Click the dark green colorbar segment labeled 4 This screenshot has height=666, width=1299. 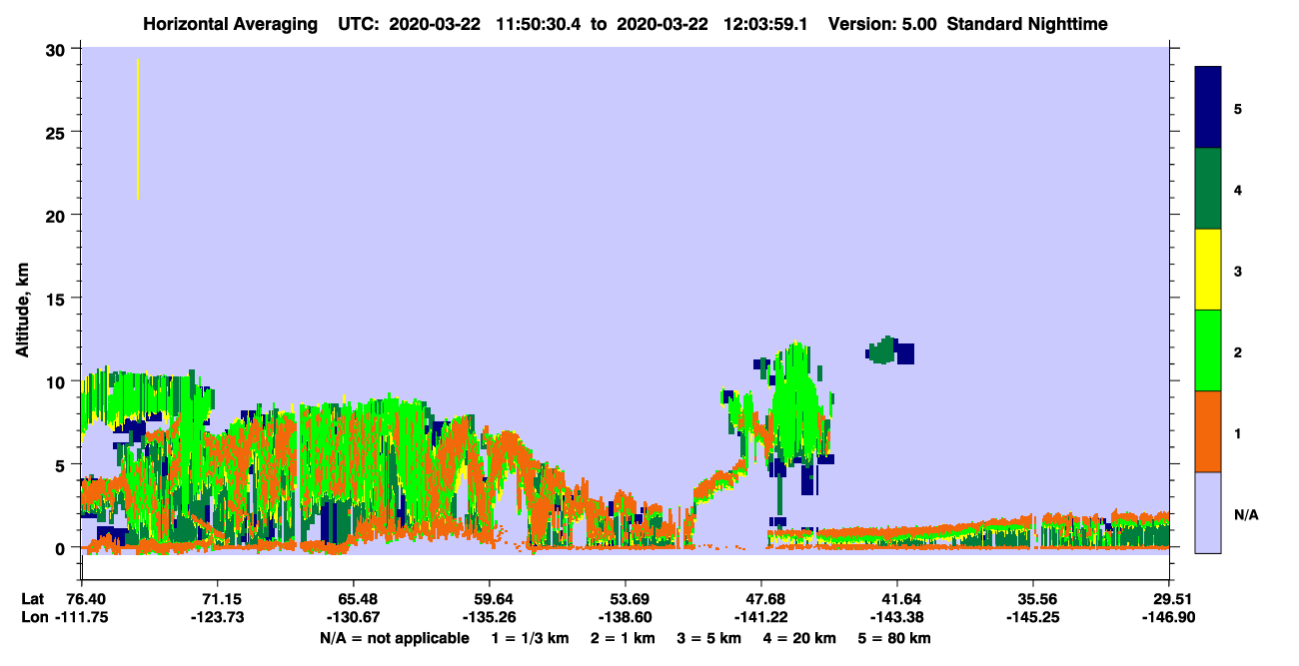[x=1208, y=189]
